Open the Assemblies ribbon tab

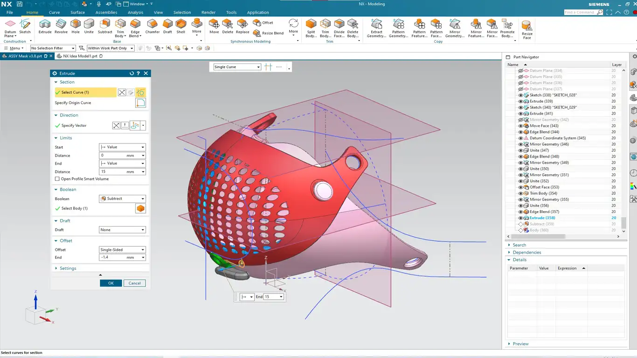106,13
